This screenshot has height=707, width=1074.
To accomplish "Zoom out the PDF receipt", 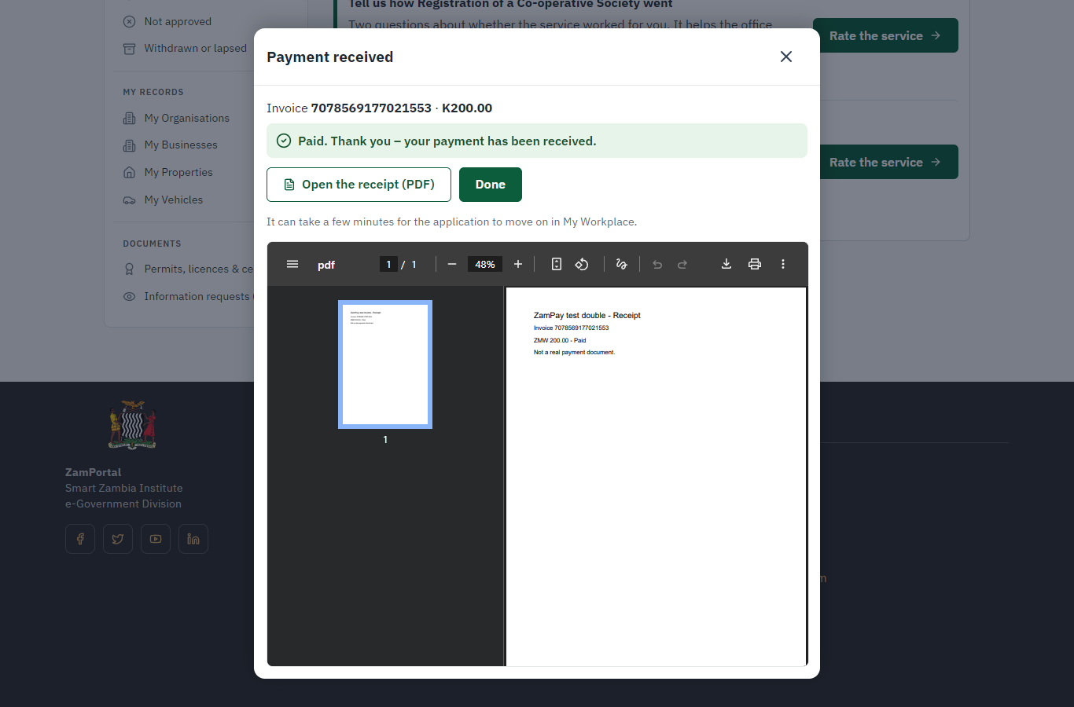I will pyautogui.click(x=452, y=264).
